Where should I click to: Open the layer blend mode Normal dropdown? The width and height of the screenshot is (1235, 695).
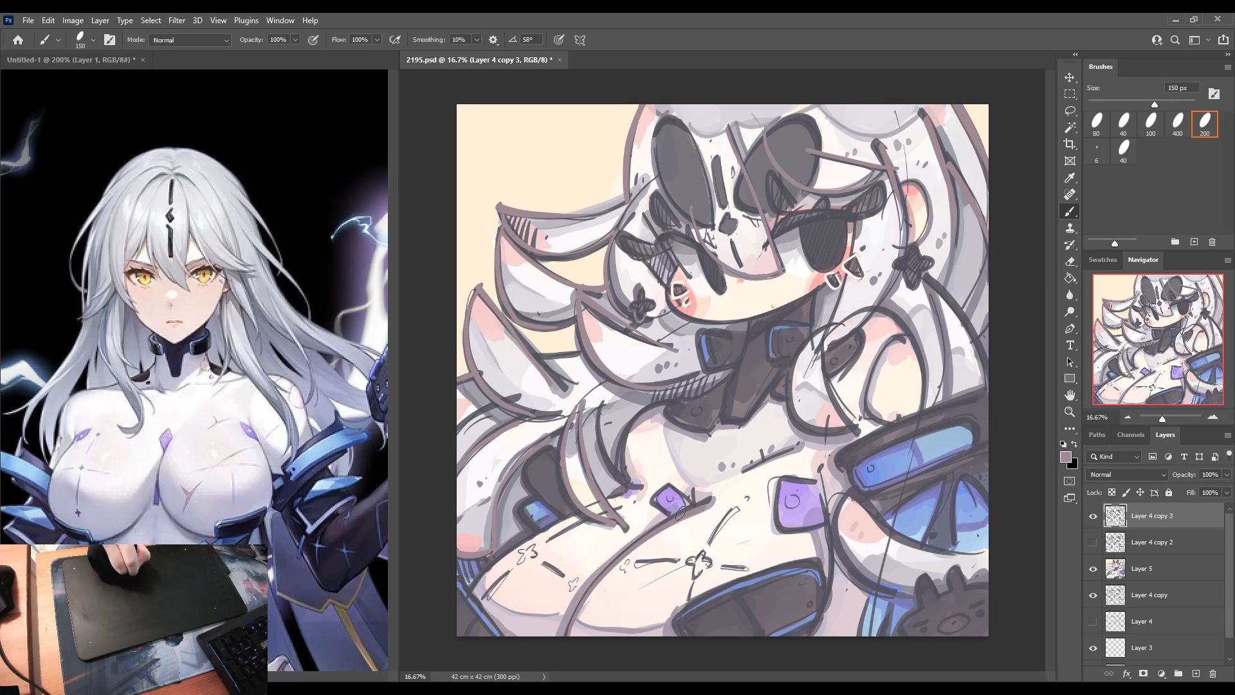tap(1126, 475)
